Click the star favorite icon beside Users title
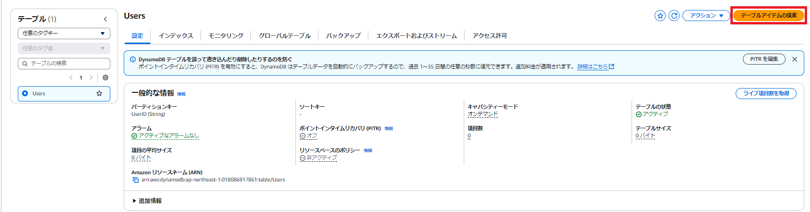 pos(660,16)
